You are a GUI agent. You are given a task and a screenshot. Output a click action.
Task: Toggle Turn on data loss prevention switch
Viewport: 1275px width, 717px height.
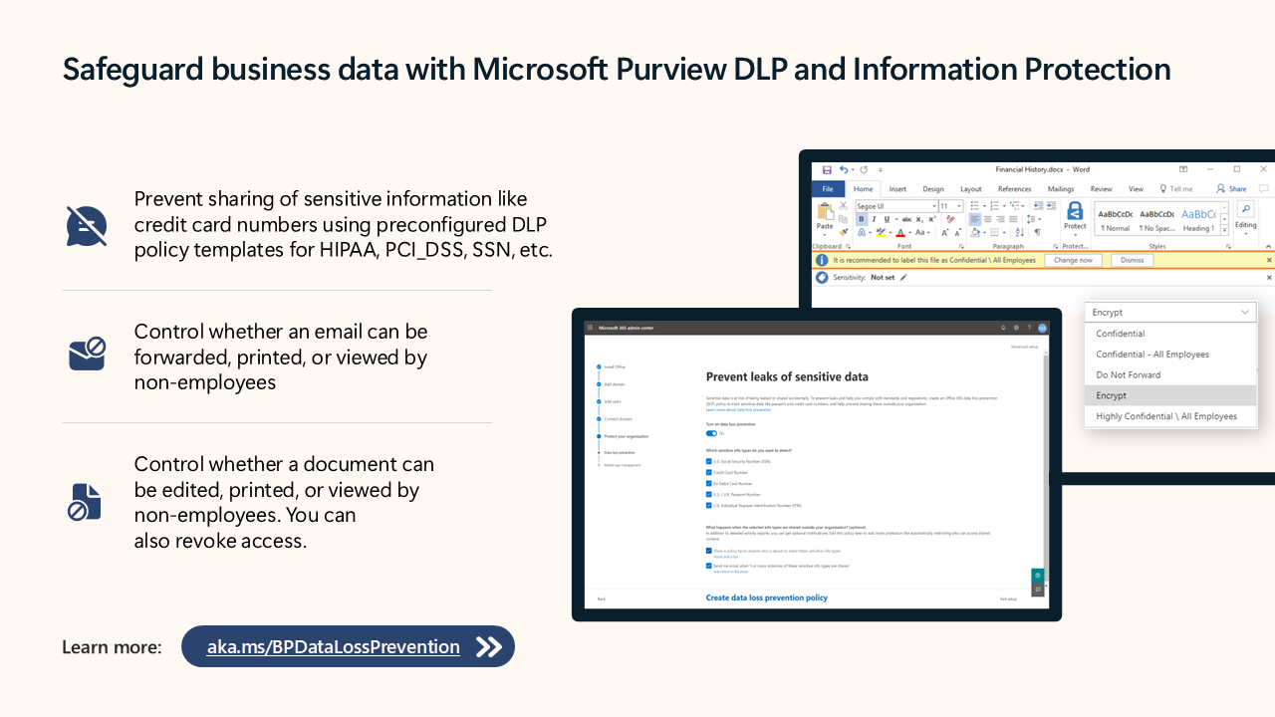(x=711, y=433)
